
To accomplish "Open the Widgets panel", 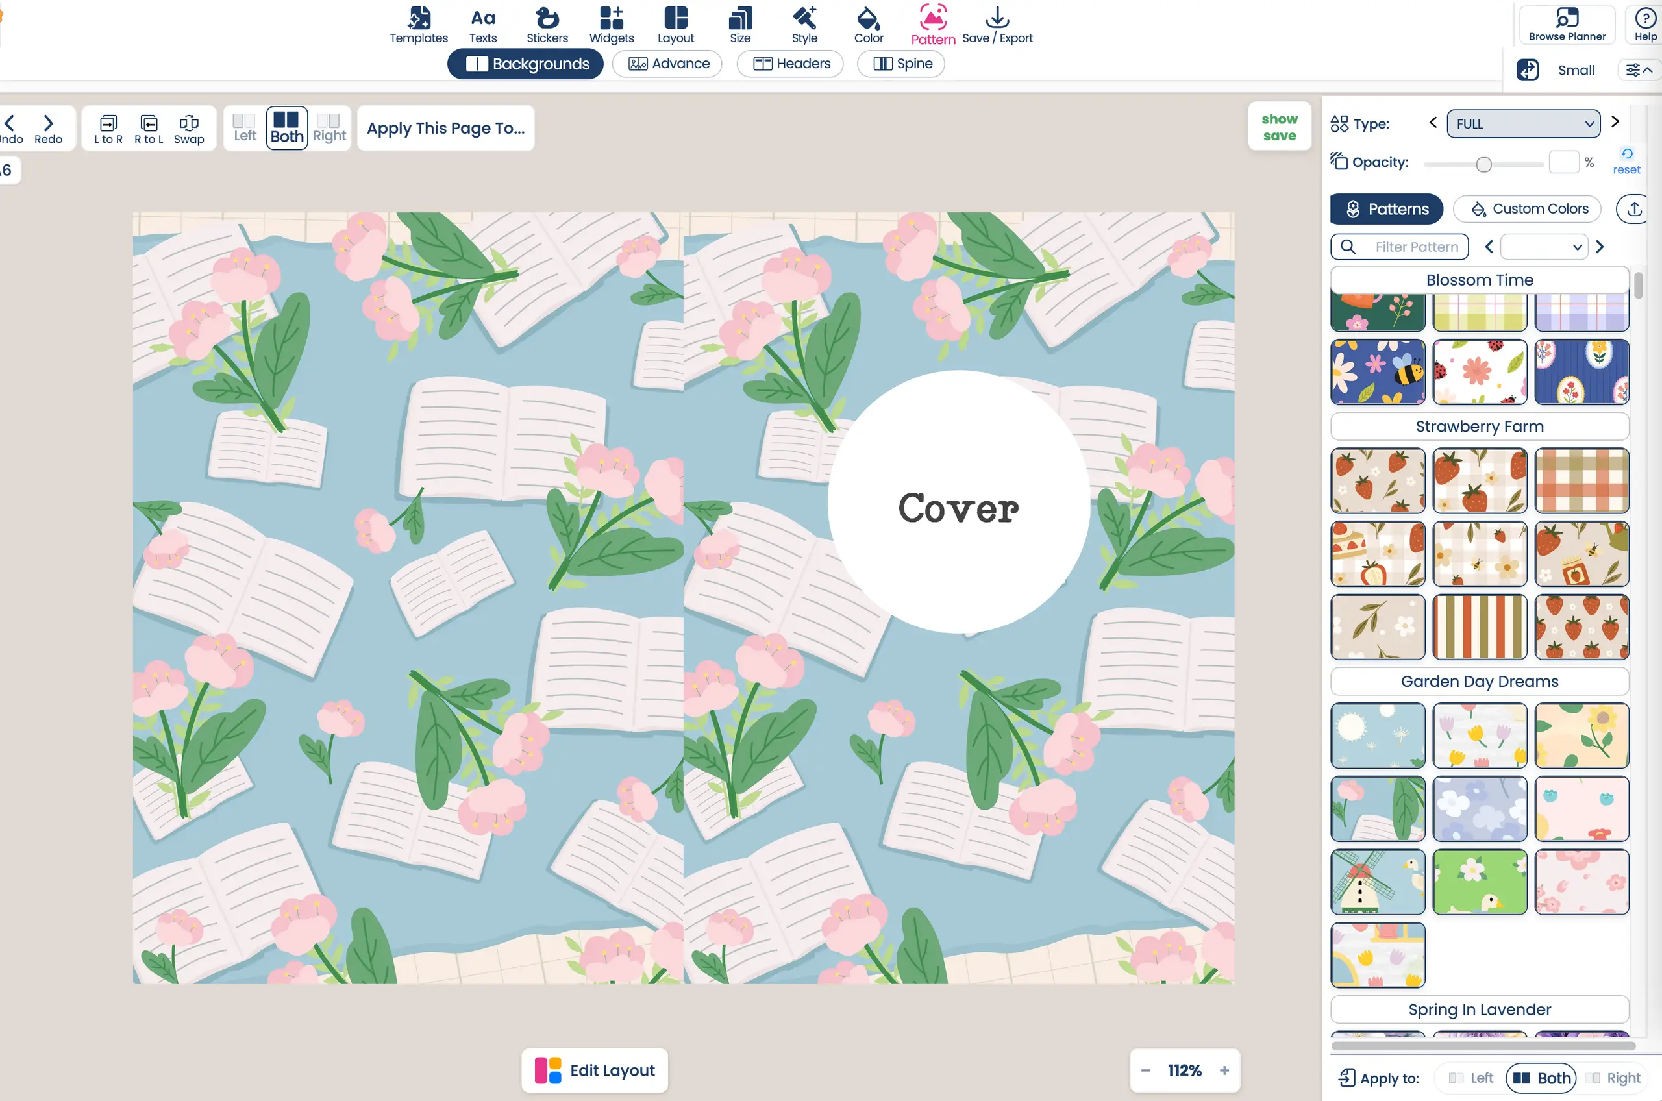I will [x=611, y=25].
